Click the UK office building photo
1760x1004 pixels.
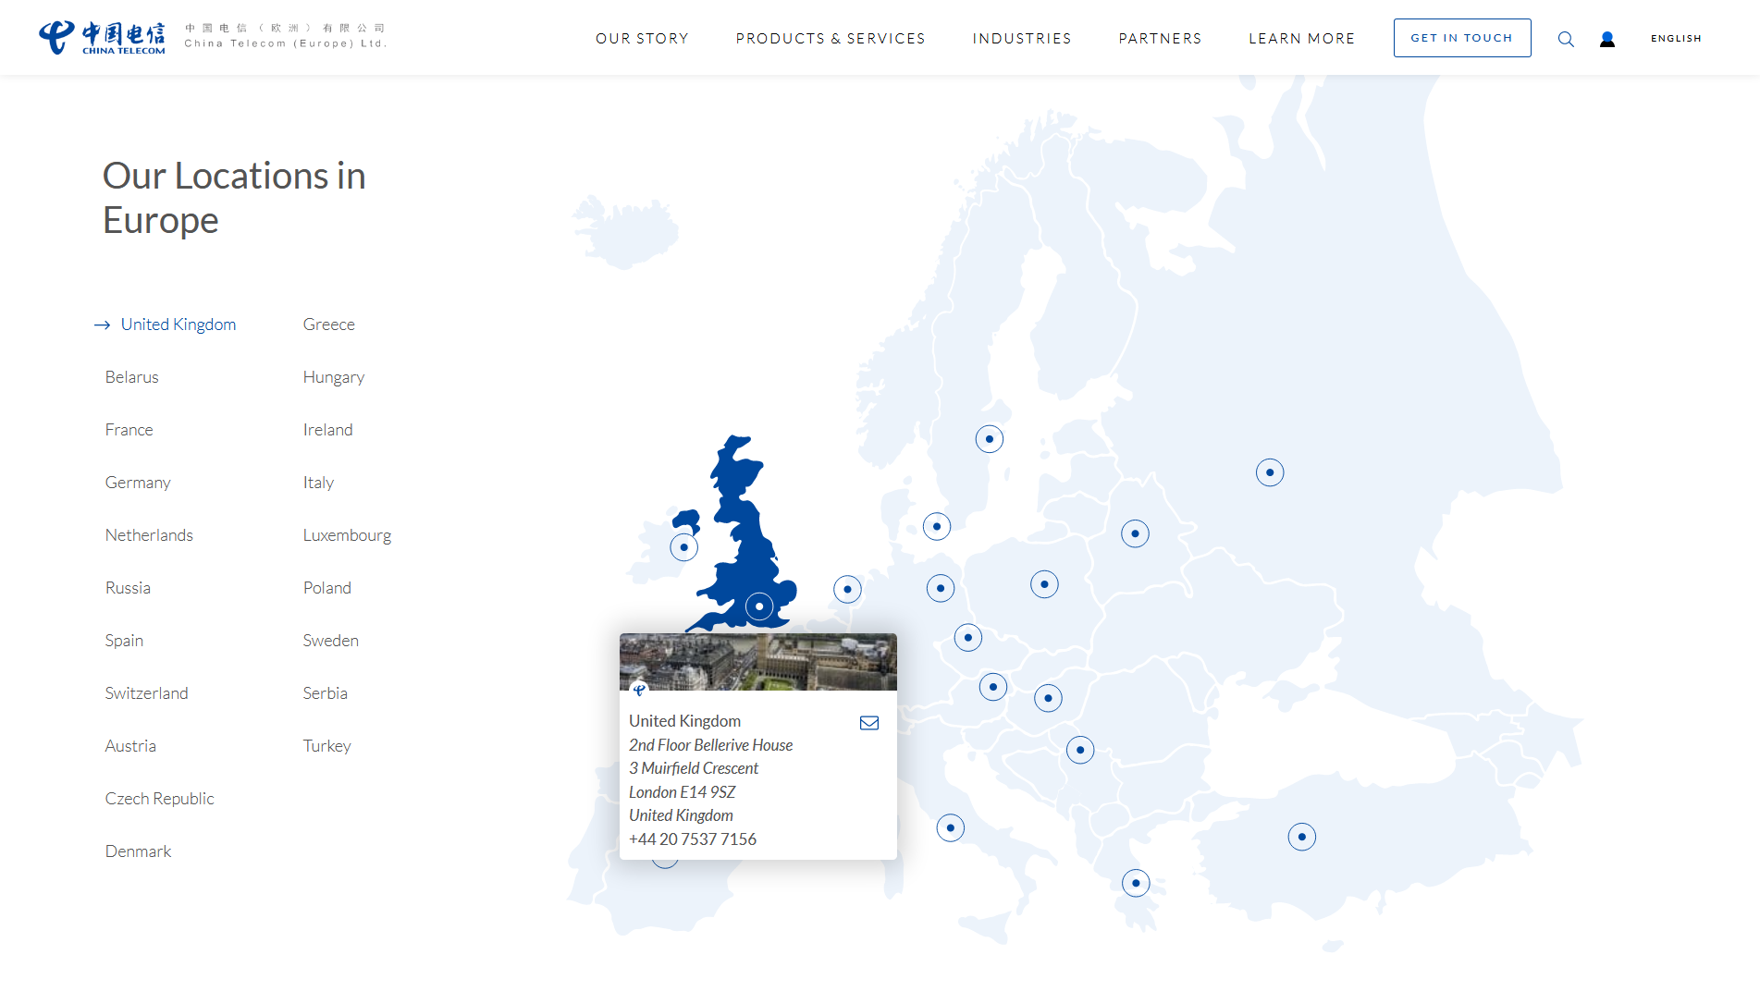point(757,662)
